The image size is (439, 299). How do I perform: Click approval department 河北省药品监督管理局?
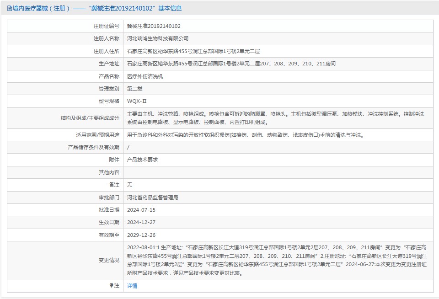coord(153,198)
